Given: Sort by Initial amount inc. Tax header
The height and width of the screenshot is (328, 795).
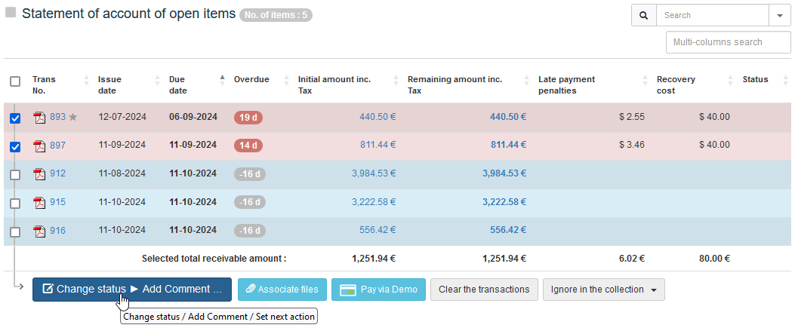Looking at the screenshot, I should tap(334, 84).
